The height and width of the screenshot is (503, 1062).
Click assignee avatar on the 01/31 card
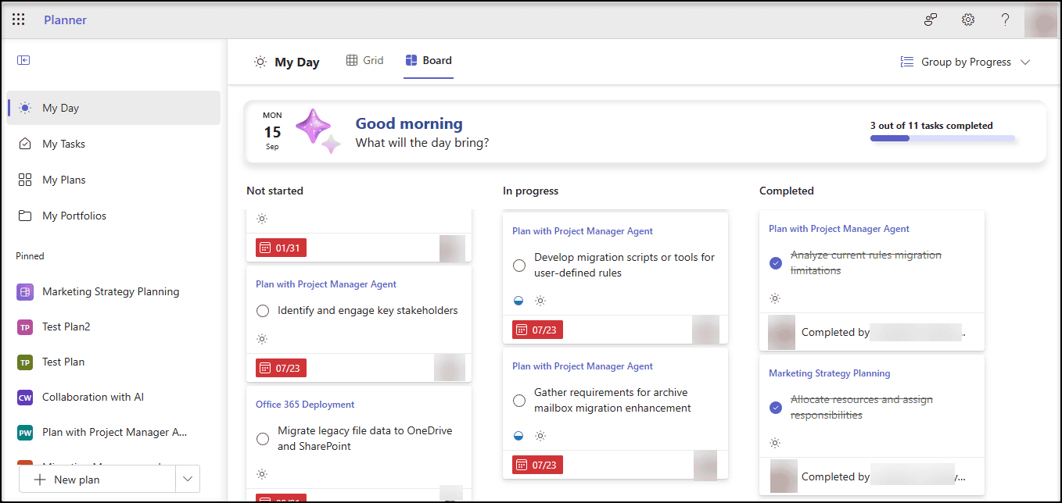pos(452,248)
